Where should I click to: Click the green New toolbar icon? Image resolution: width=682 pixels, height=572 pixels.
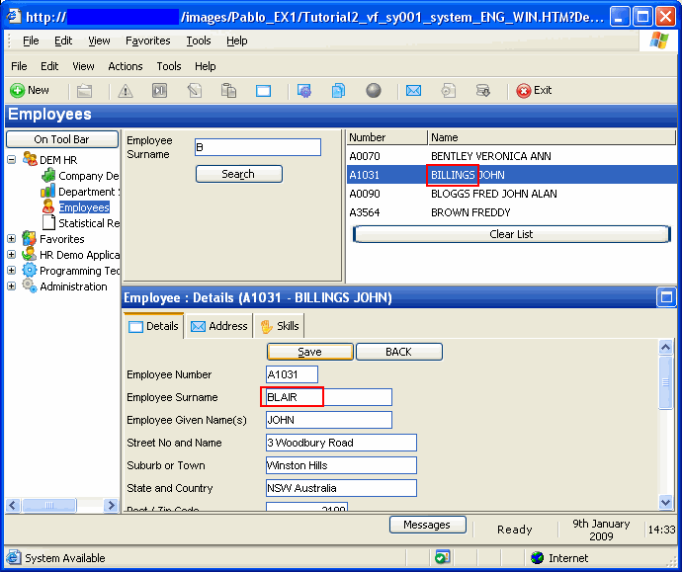pos(18,91)
